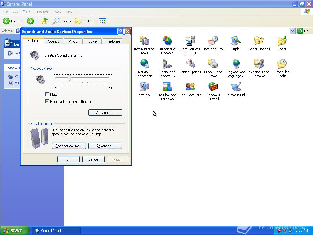Switch to the Sounds tab
313x235 pixels.
[x=53, y=41]
